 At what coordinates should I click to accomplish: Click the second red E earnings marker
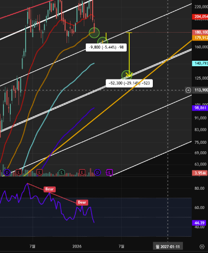39,172
